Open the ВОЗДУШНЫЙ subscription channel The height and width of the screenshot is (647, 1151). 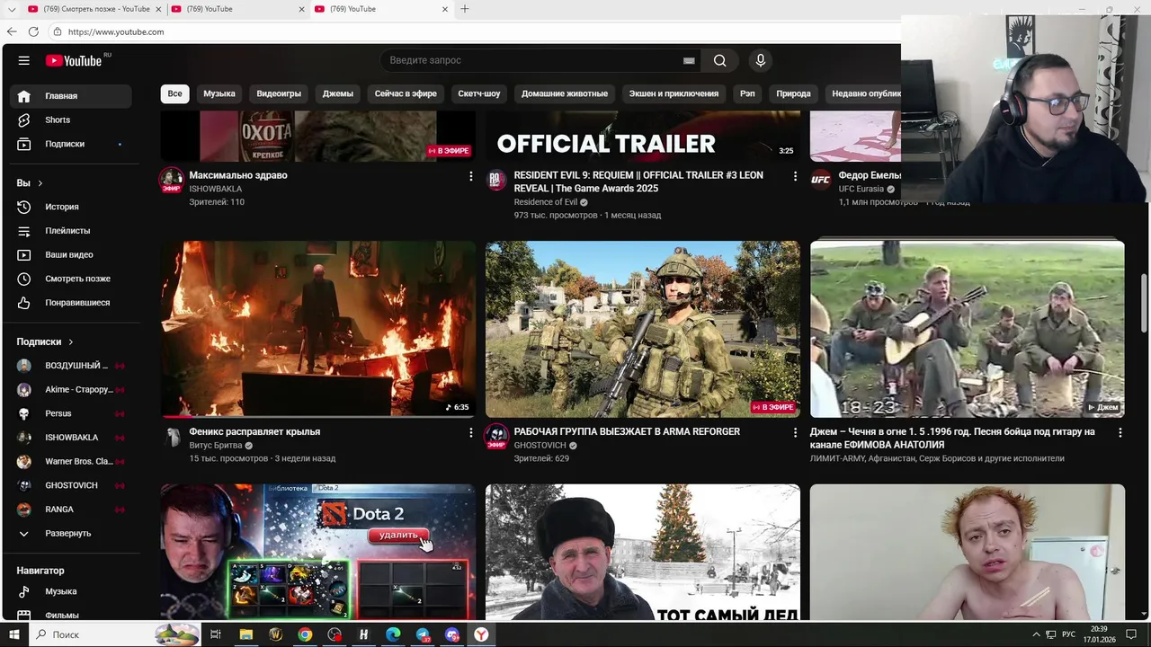pos(72,366)
